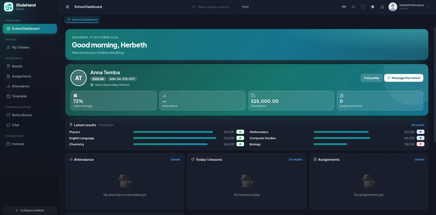Click the Attendance panel header icon
This screenshot has height=215, width=436.
[71, 159]
